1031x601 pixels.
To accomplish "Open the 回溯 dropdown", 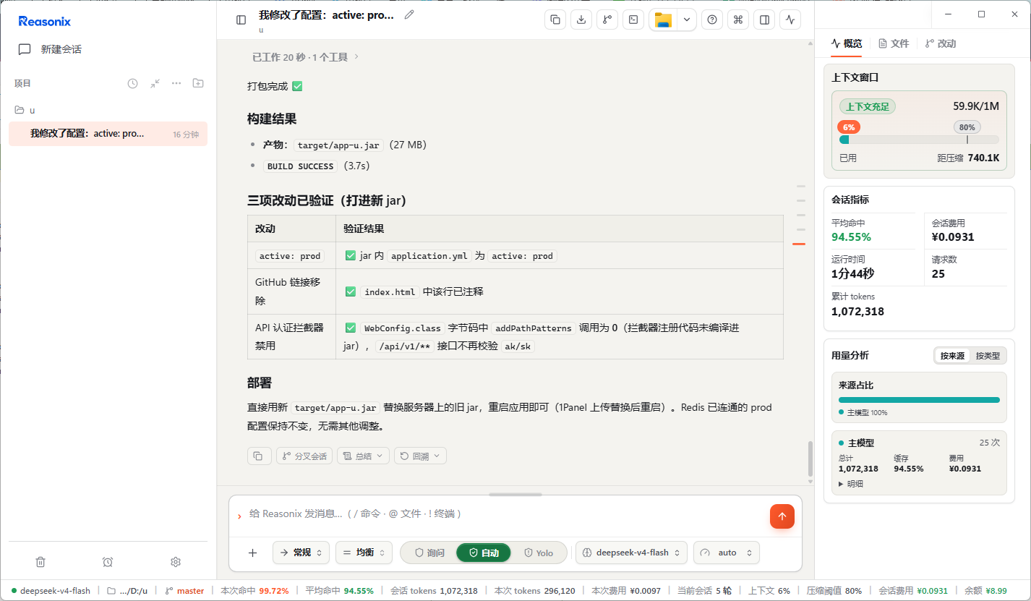I will pyautogui.click(x=420, y=456).
